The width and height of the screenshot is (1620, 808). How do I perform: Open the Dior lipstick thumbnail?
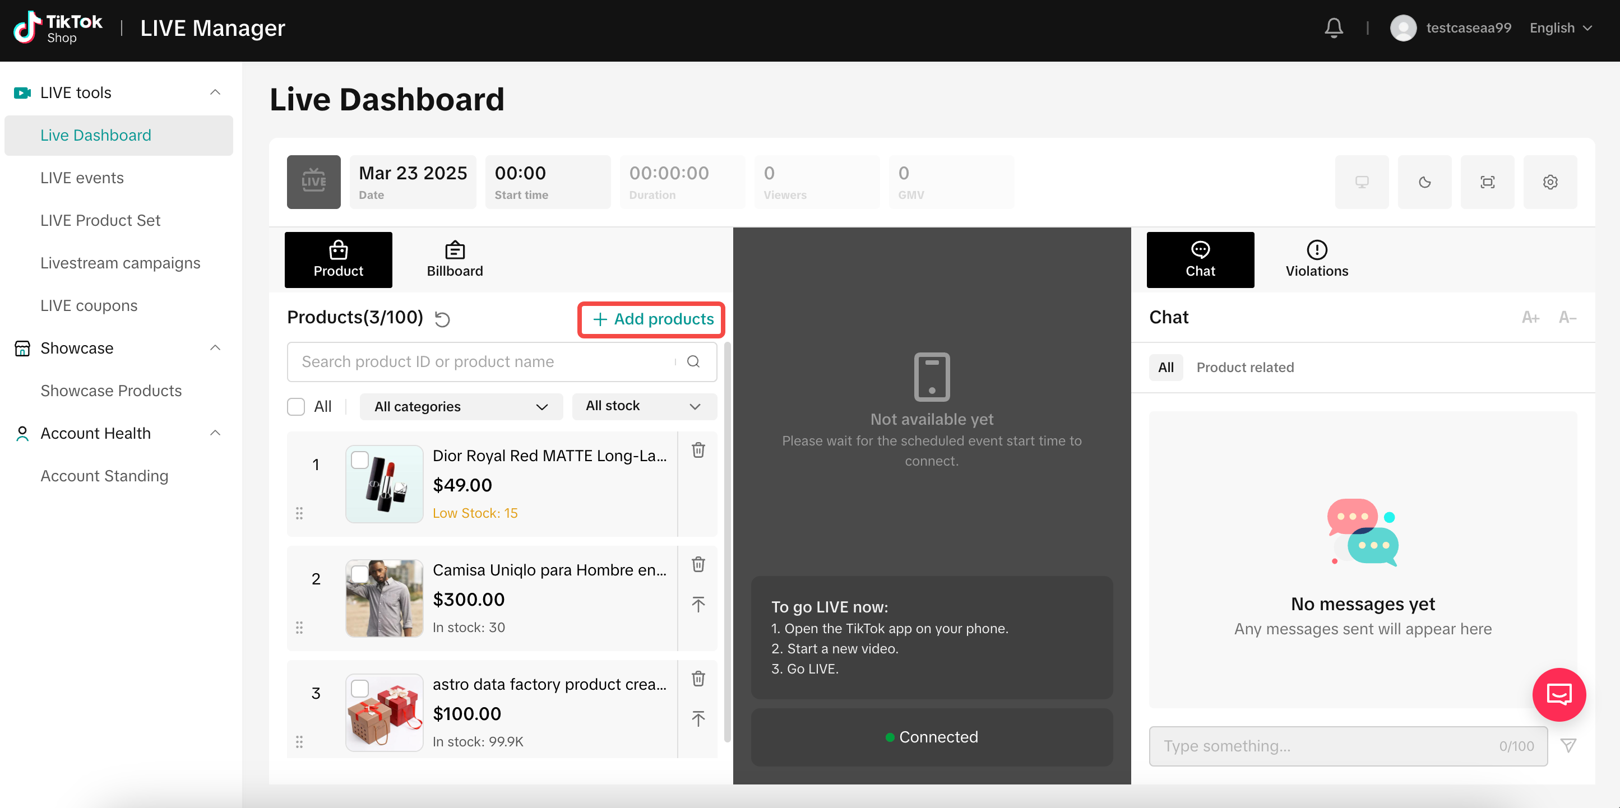[384, 484]
